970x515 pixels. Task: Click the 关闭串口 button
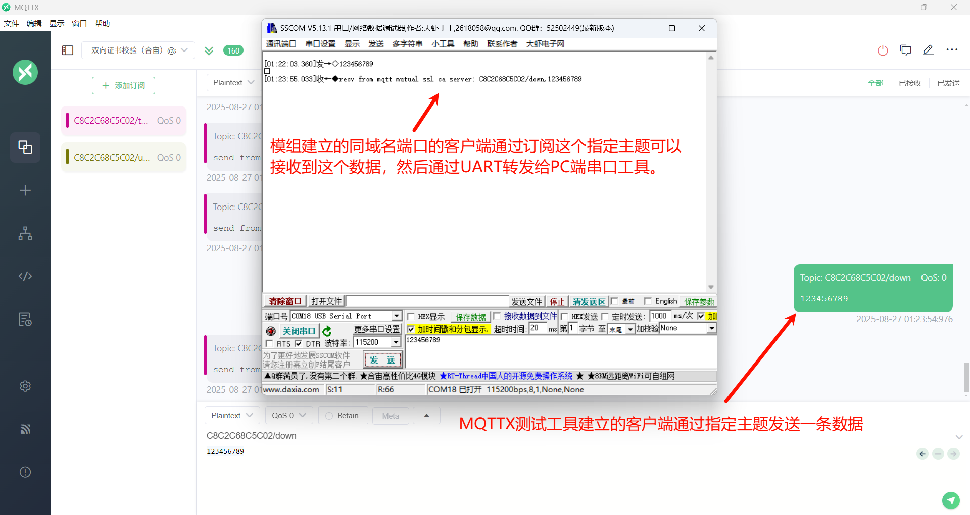point(299,331)
